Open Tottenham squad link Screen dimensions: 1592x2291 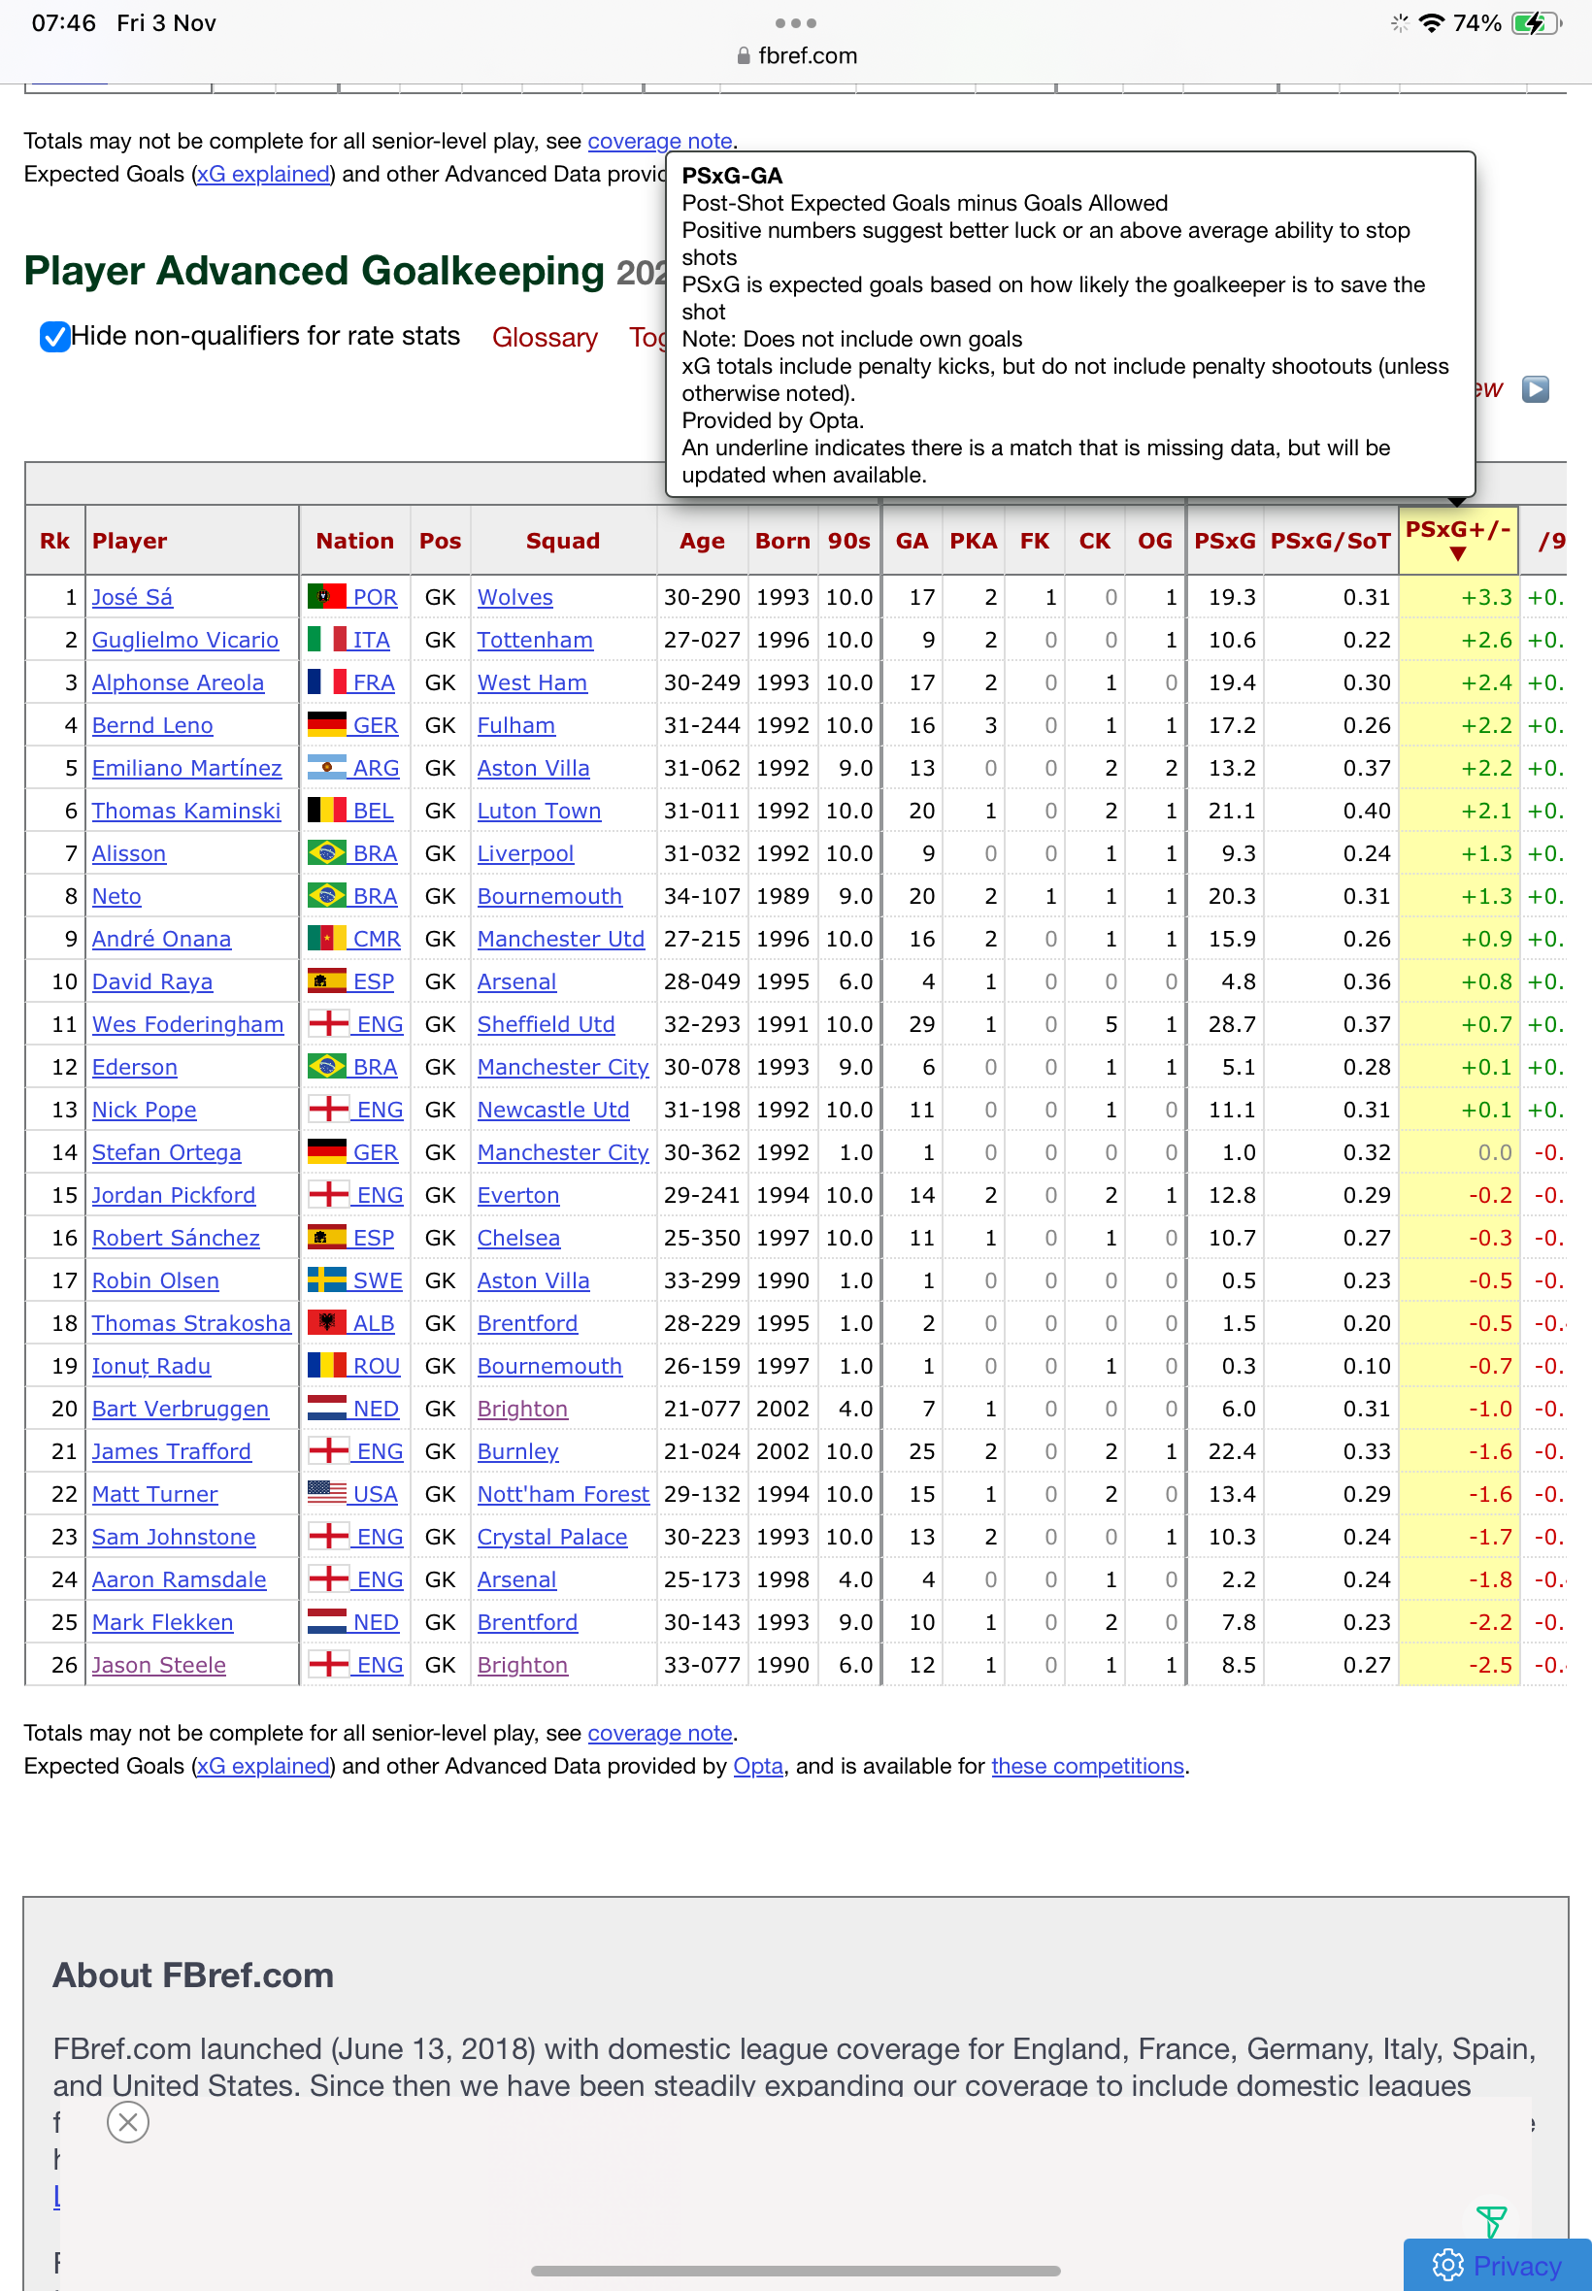[x=535, y=641]
